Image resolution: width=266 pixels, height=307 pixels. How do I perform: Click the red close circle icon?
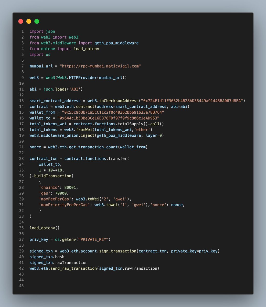click(21, 21)
